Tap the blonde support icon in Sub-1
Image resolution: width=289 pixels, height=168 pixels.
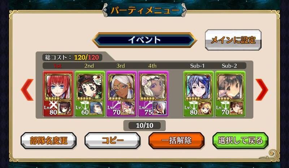205,108
